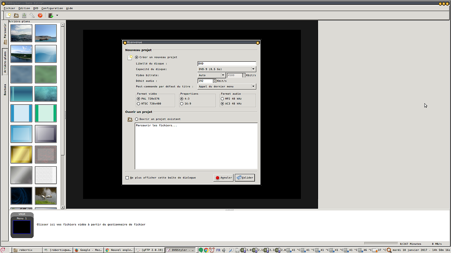Select the gold framed background thumbnail

coord(22,155)
